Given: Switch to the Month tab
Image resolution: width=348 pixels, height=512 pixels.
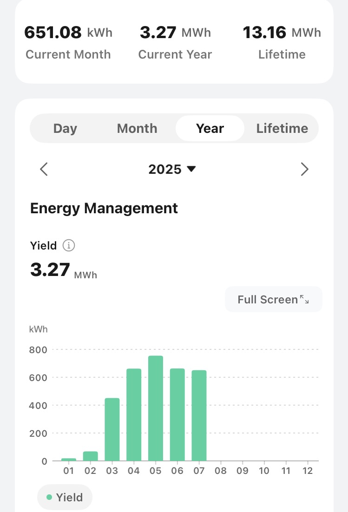Looking at the screenshot, I should point(137,129).
